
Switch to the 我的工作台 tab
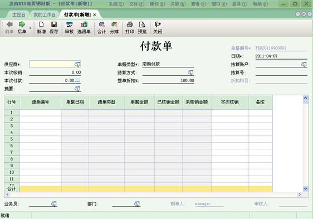(45, 15)
